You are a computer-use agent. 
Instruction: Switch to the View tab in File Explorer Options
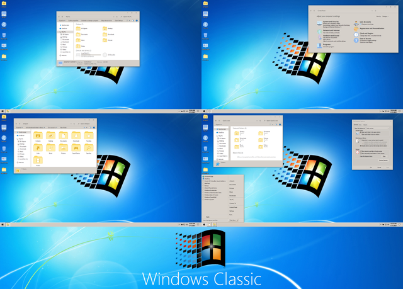tap(360, 125)
